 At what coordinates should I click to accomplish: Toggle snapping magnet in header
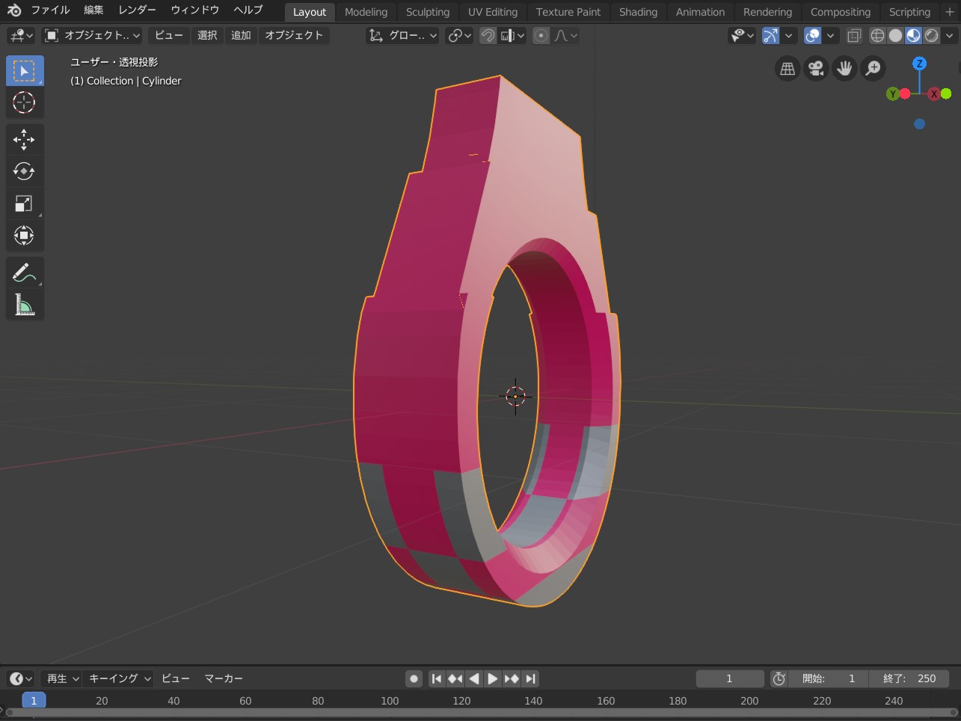(488, 35)
